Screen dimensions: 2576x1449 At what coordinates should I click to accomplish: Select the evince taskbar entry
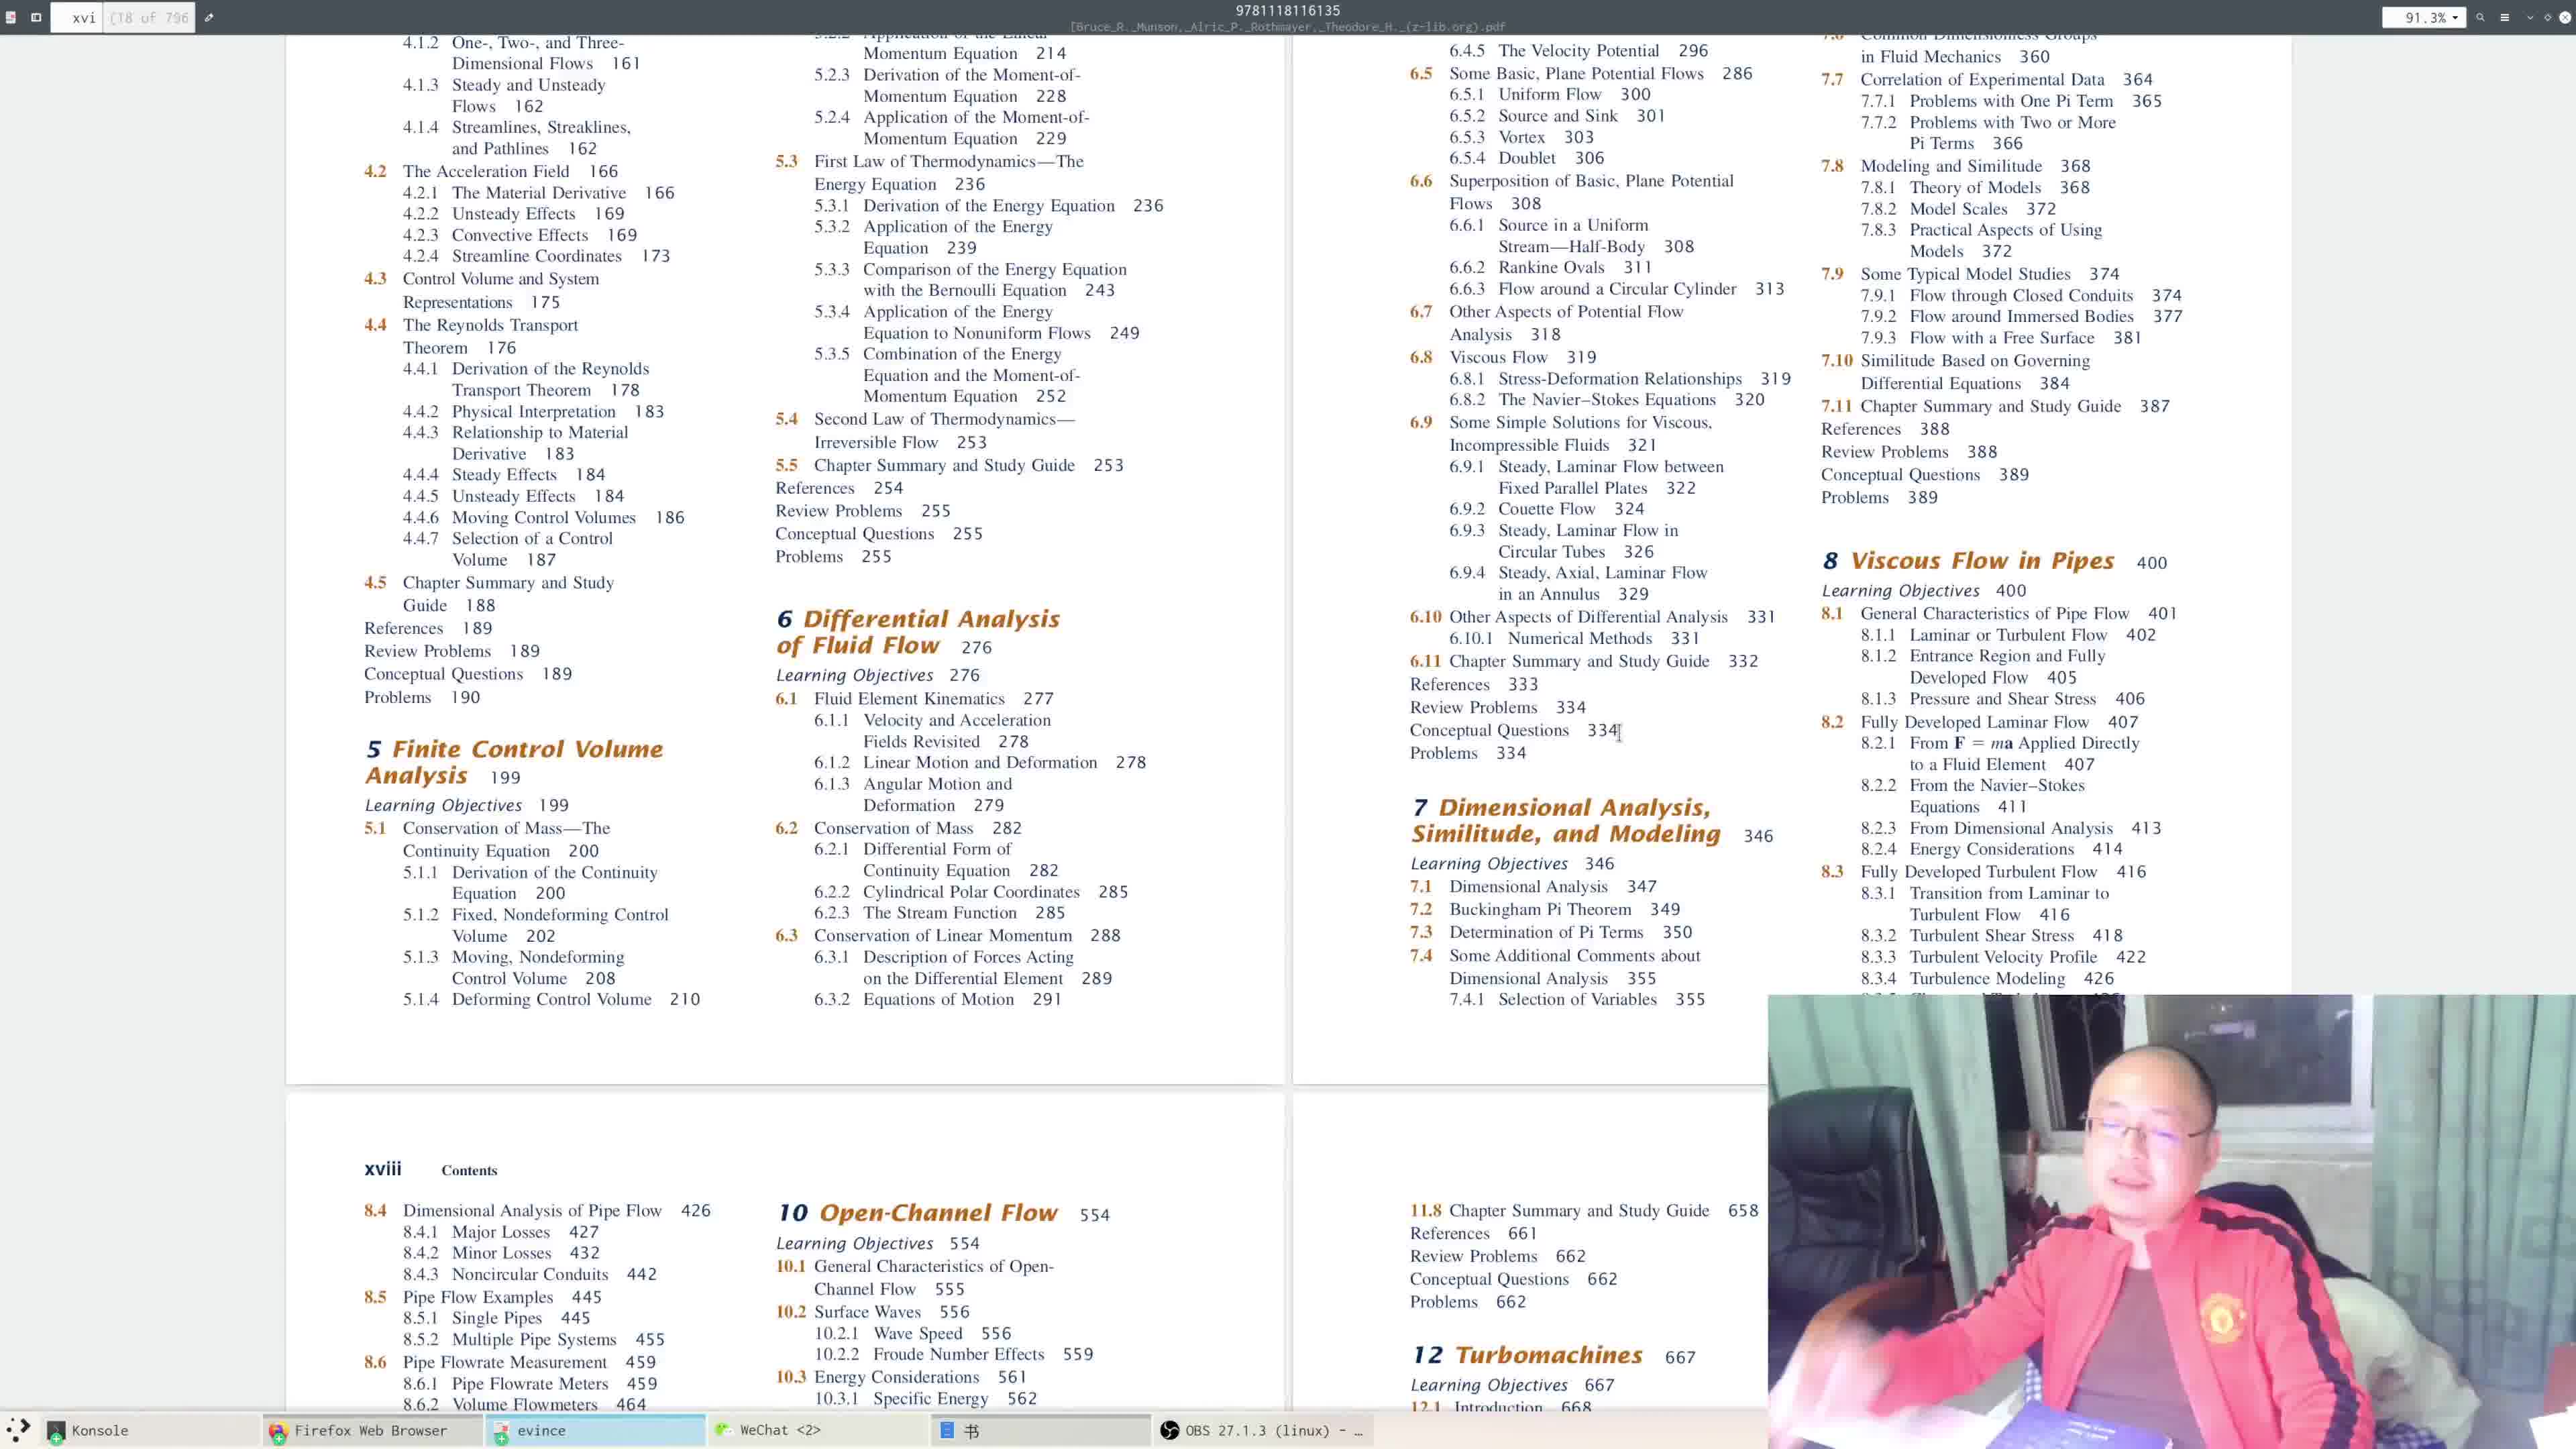tap(595, 1430)
